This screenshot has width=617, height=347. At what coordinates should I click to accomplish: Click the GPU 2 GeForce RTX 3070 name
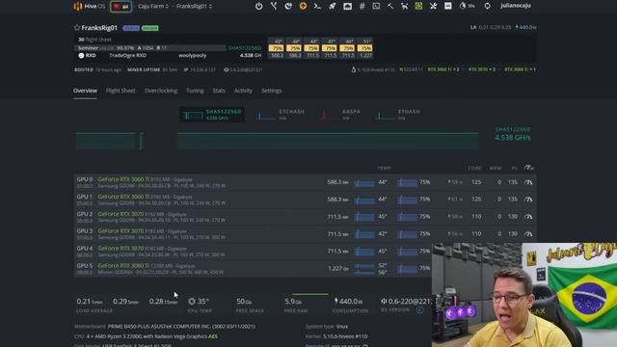click(121, 214)
